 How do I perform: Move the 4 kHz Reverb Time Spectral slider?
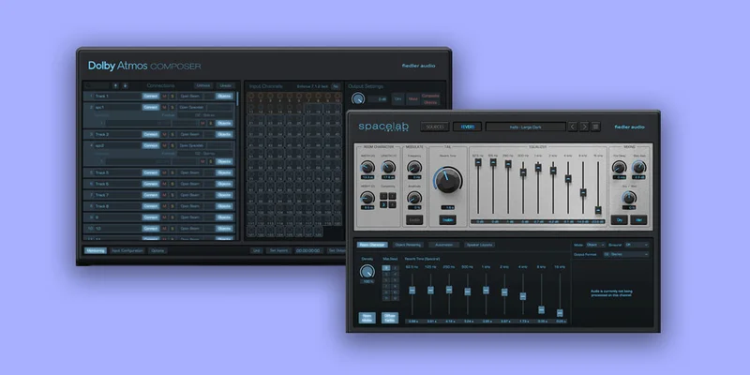(x=523, y=296)
